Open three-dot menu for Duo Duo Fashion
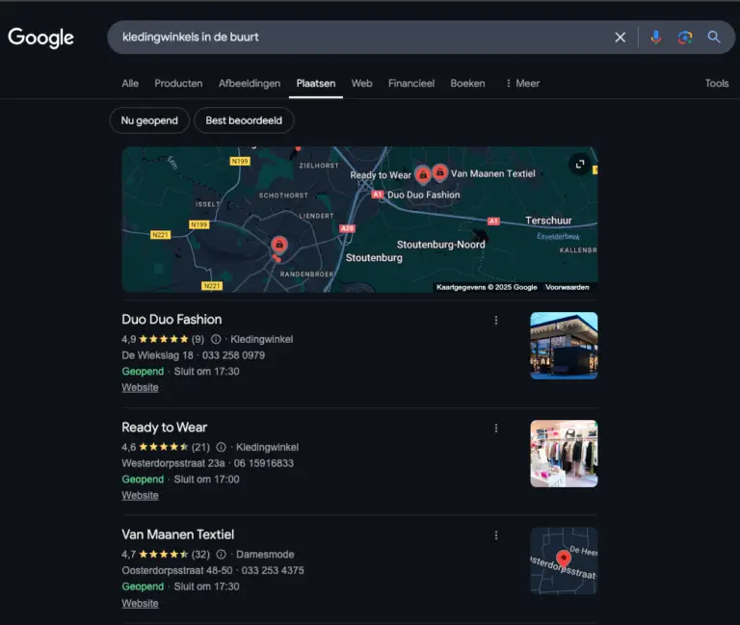Viewport: 740px width, 625px height. (x=496, y=321)
